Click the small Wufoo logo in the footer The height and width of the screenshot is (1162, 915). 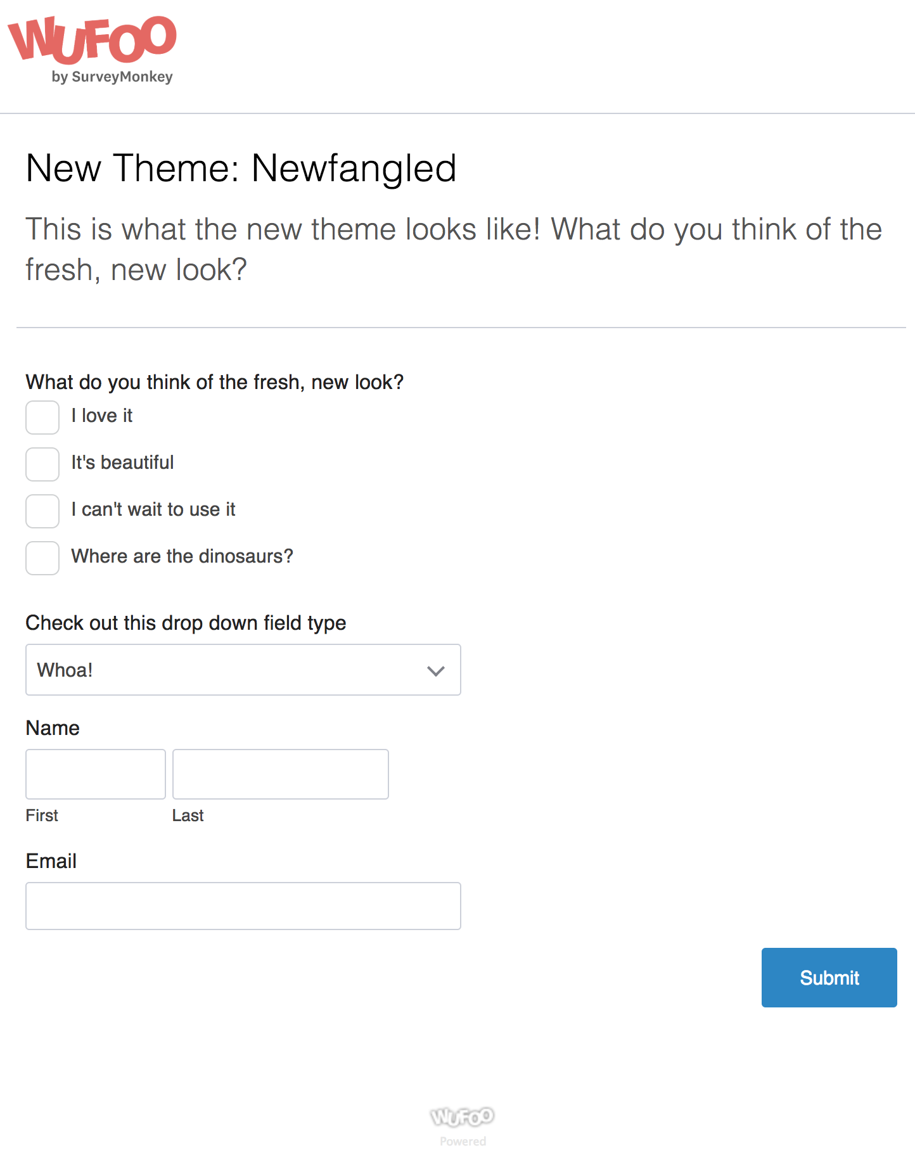pyautogui.click(x=463, y=1117)
